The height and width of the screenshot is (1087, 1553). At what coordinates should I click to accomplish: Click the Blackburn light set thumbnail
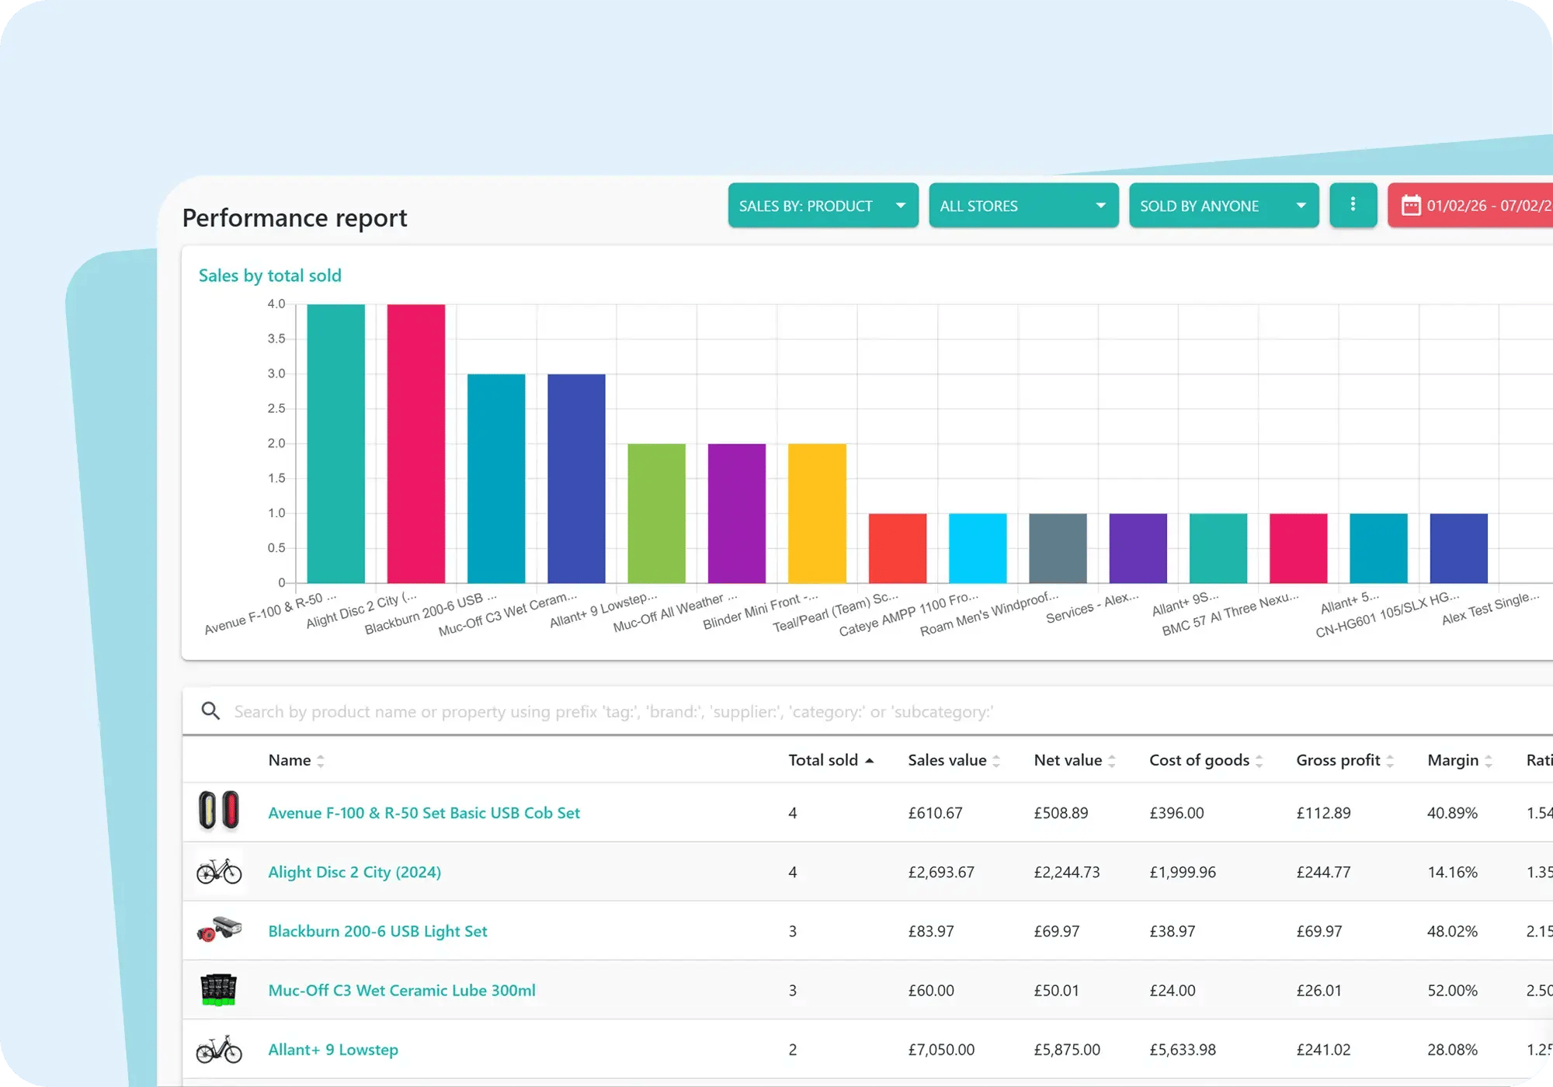pos(218,931)
